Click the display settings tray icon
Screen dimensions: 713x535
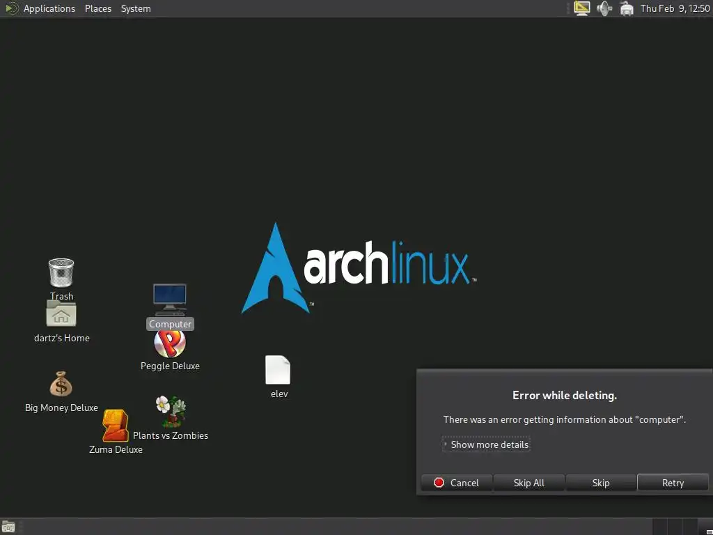click(581, 8)
